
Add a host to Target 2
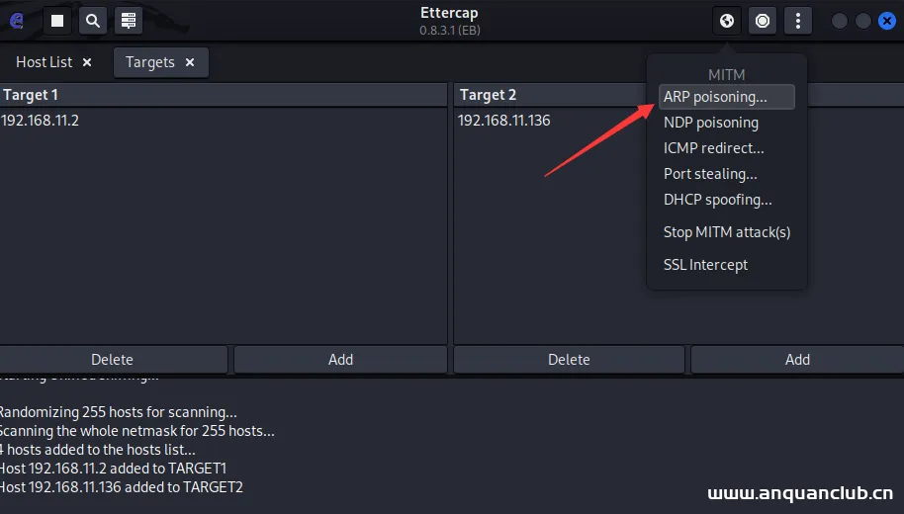point(797,360)
